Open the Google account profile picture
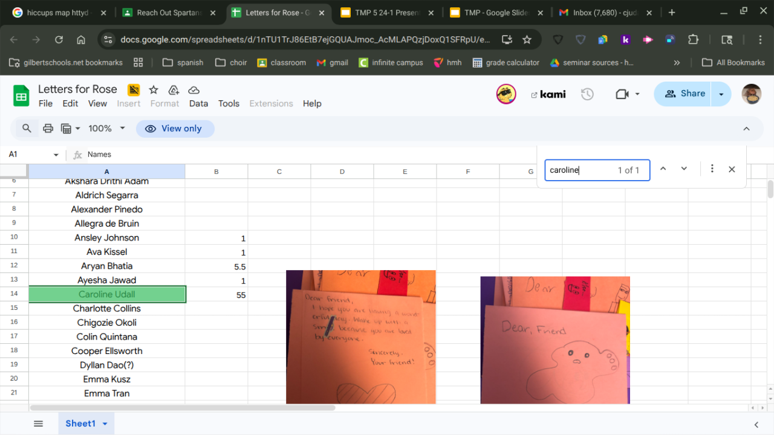The height and width of the screenshot is (435, 774). pos(752,94)
